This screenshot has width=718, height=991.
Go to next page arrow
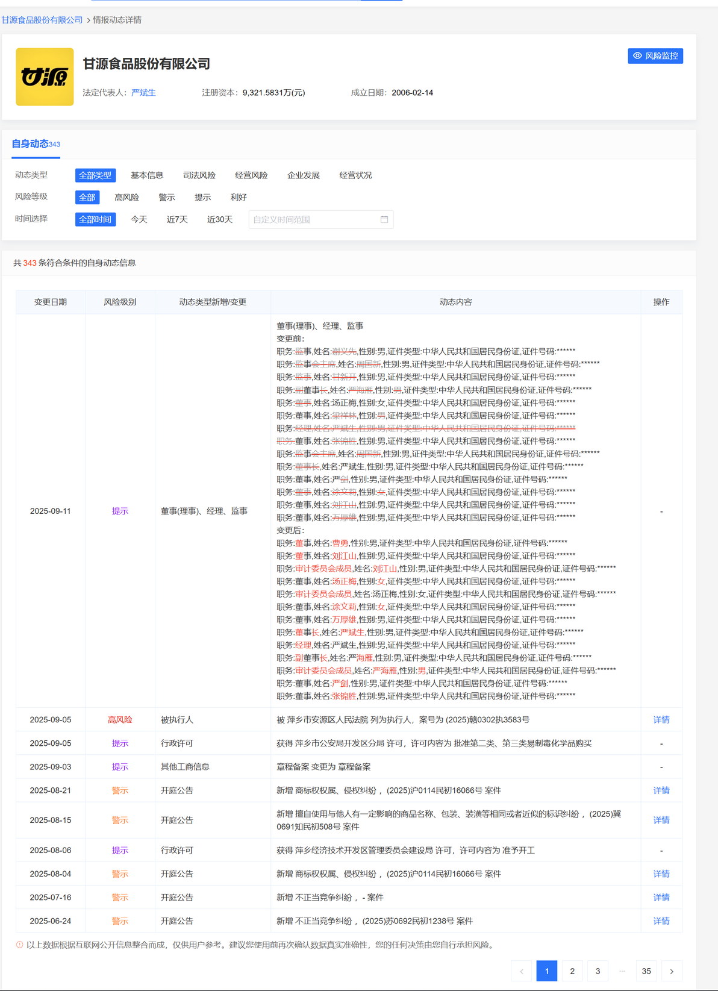(x=672, y=971)
